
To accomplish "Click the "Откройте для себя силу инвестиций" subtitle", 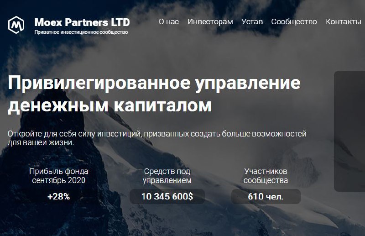I will 74,134.
